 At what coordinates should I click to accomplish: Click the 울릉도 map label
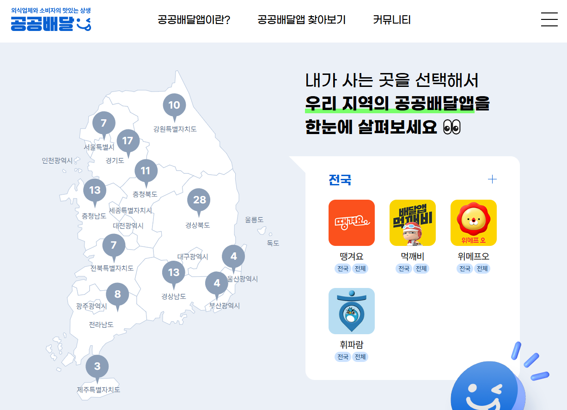point(254,220)
